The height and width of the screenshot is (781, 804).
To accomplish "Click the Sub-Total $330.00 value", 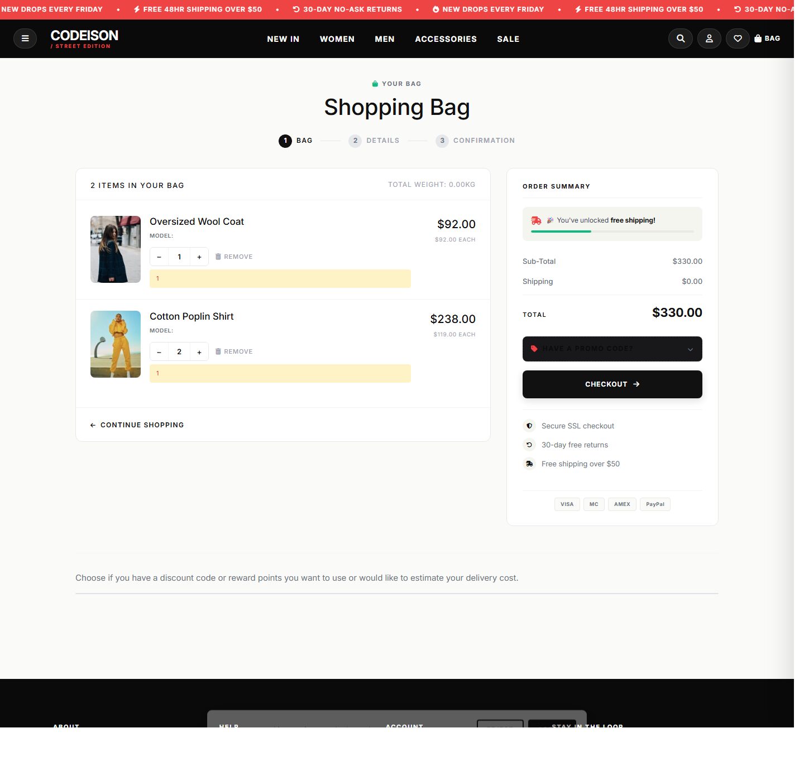I will point(687,261).
